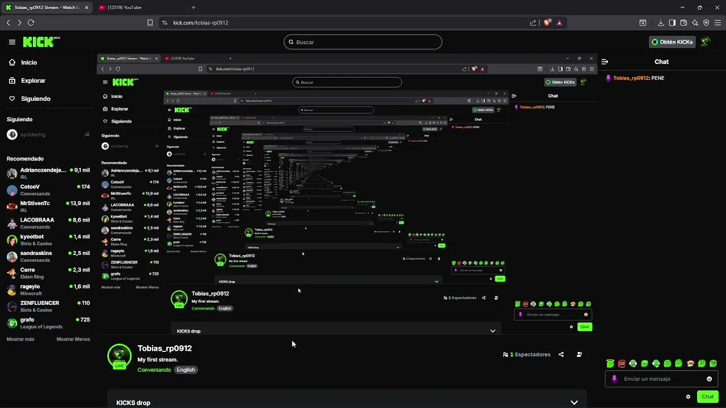This screenshot has height=408, width=726.
Task: Open Brave Shields lion icon
Action: (547, 23)
